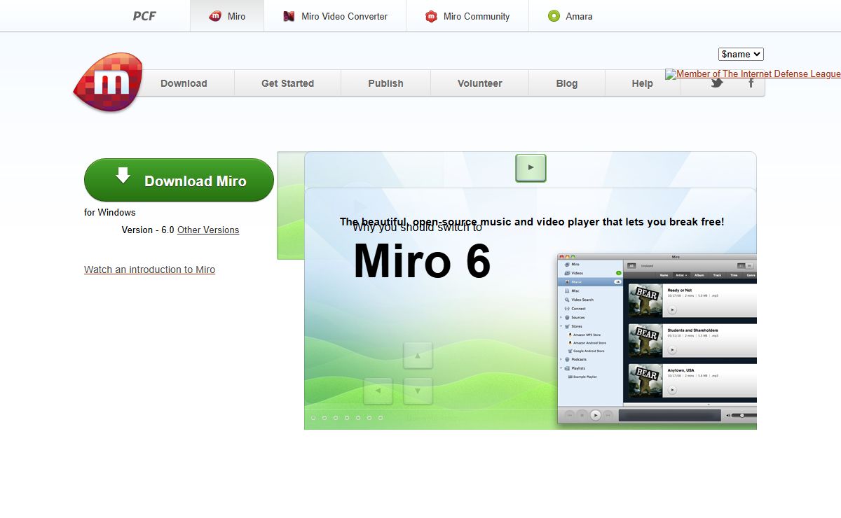Select the last slideshow pagination dot
Image resolution: width=841 pixels, height=518 pixels.
(381, 418)
